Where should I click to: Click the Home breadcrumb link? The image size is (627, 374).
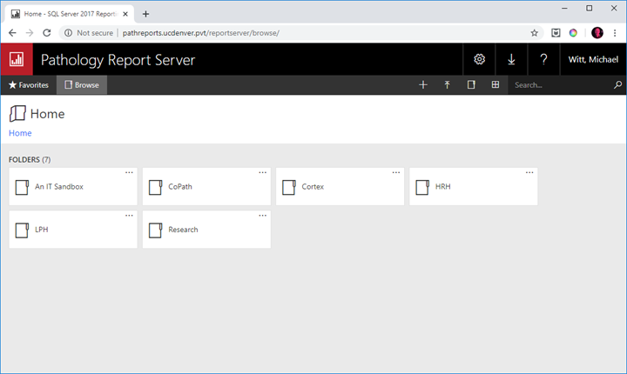pyautogui.click(x=20, y=133)
